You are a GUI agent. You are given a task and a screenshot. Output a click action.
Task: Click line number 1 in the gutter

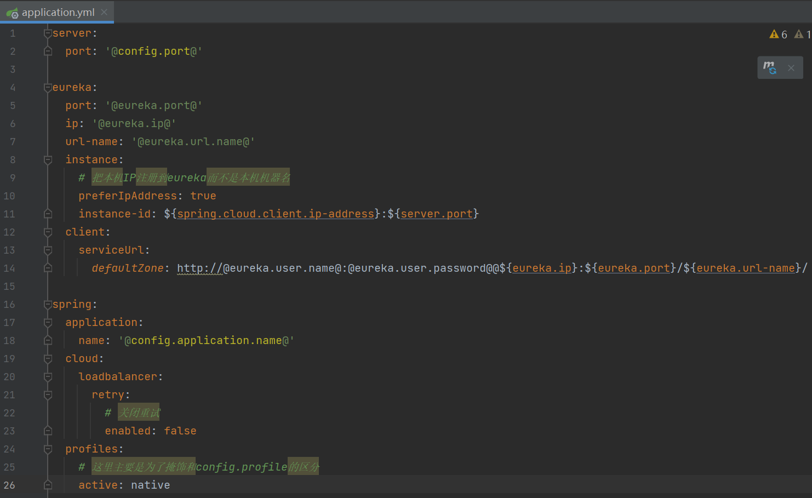coord(12,33)
